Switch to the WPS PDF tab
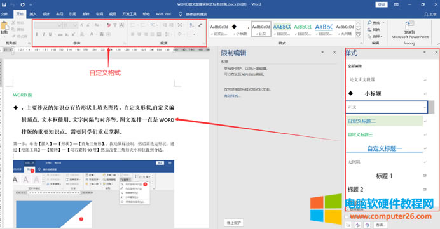 tap(163, 14)
